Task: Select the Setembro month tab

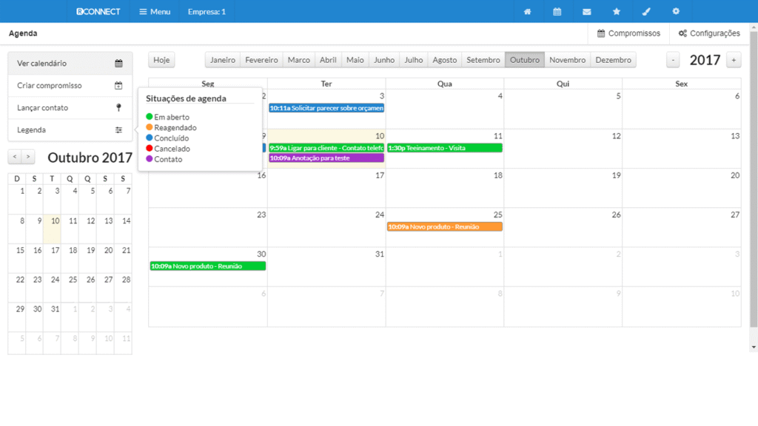Action: click(483, 60)
